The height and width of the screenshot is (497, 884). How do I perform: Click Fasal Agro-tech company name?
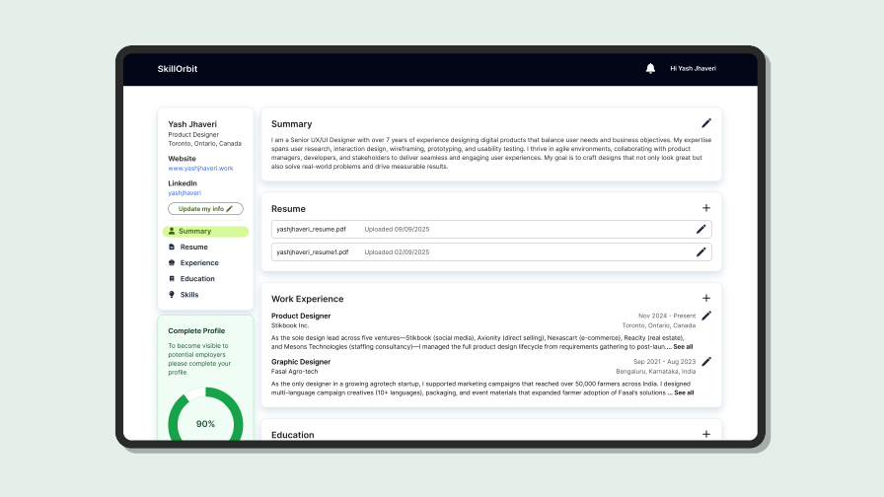point(294,372)
